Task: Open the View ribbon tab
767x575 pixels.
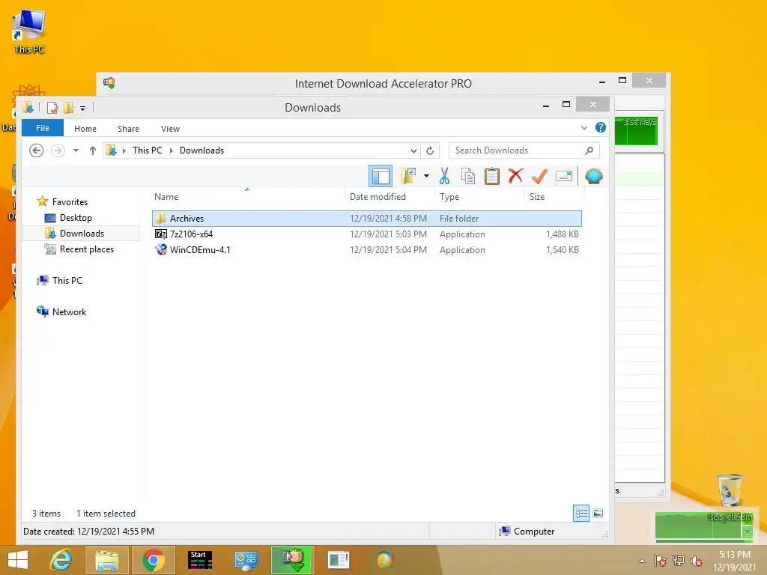Action: (x=170, y=129)
